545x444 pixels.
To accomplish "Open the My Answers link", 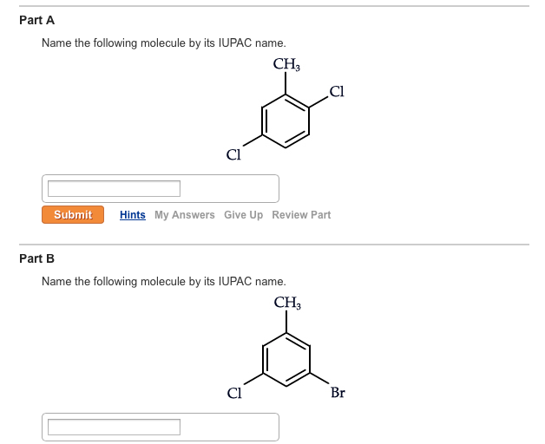I will (x=184, y=215).
